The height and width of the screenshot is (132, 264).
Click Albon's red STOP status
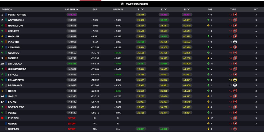pyautogui.click(x=72, y=123)
